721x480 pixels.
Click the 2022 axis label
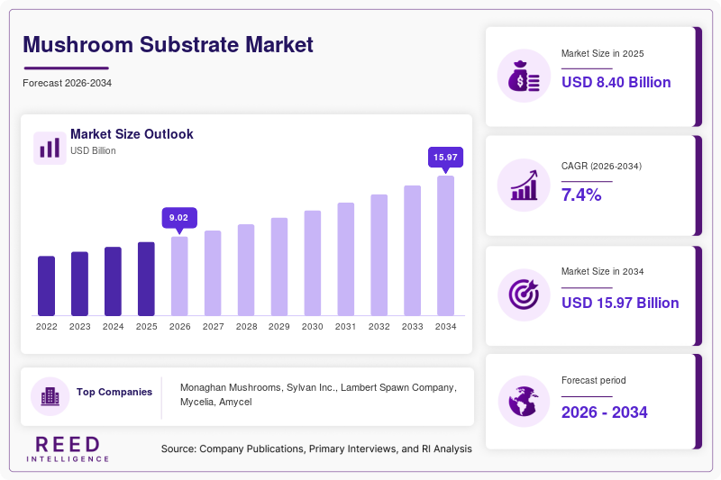pyautogui.click(x=47, y=327)
